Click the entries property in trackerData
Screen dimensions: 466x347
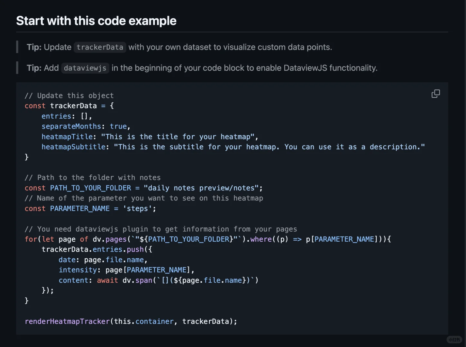pyautogui.click(x=56, y=116)
